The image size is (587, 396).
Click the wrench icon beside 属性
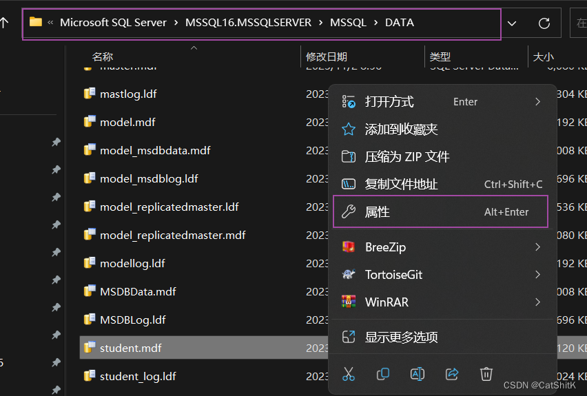coord(348,212)
